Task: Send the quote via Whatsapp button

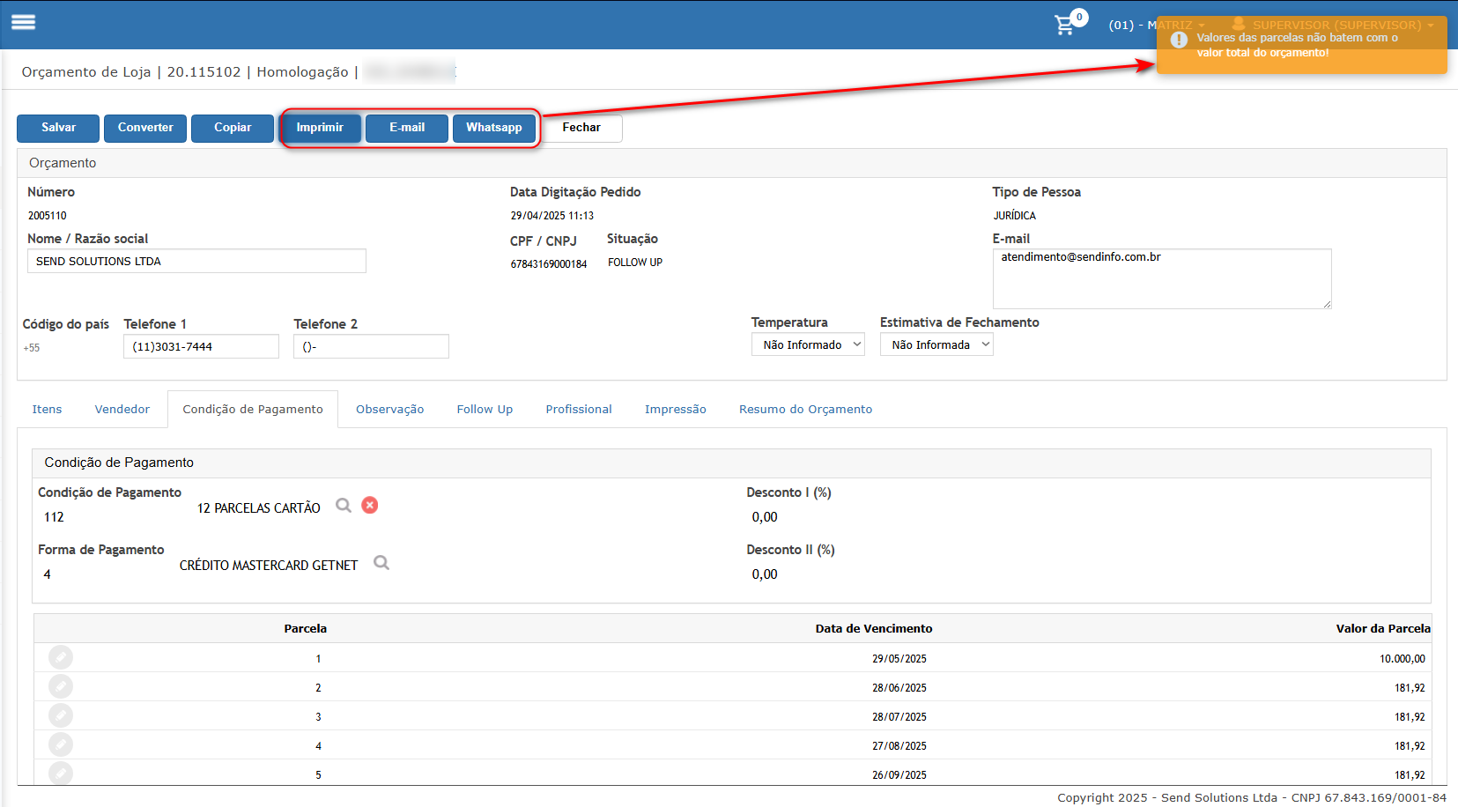Action: 494,128
